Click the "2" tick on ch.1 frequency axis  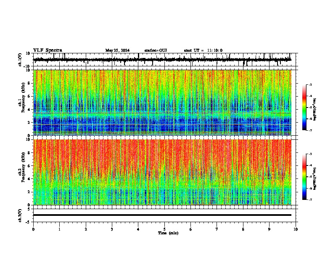click(x=29, y=123)
